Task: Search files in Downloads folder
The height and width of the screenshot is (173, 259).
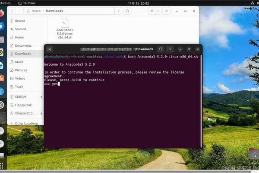Action: [127, 11]
